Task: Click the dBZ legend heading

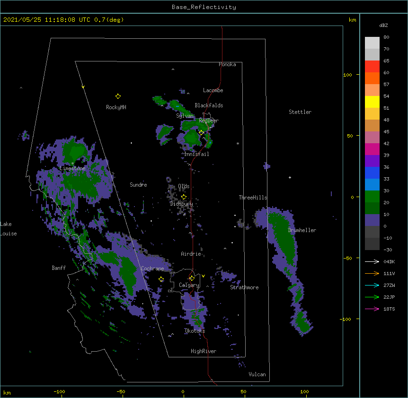Action: coord(383,25)
